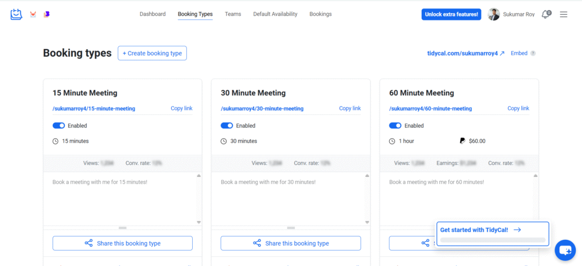The height and width of the screenshot is (266, 582).
Task: Open the hamburger menu
Action: point(564,14)
